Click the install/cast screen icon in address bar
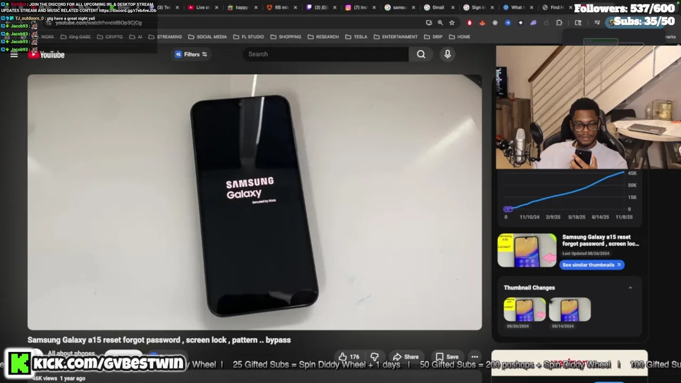 tap(429, 23)
